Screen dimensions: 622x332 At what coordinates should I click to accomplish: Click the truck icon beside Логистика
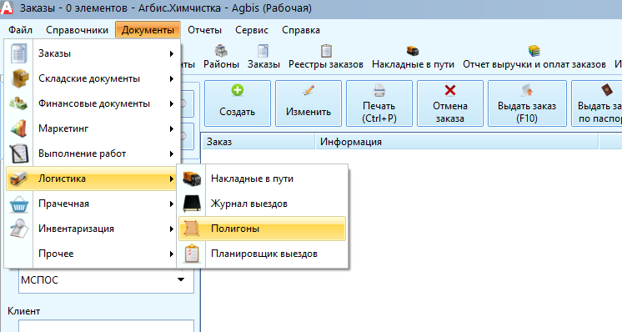point(18,179)
